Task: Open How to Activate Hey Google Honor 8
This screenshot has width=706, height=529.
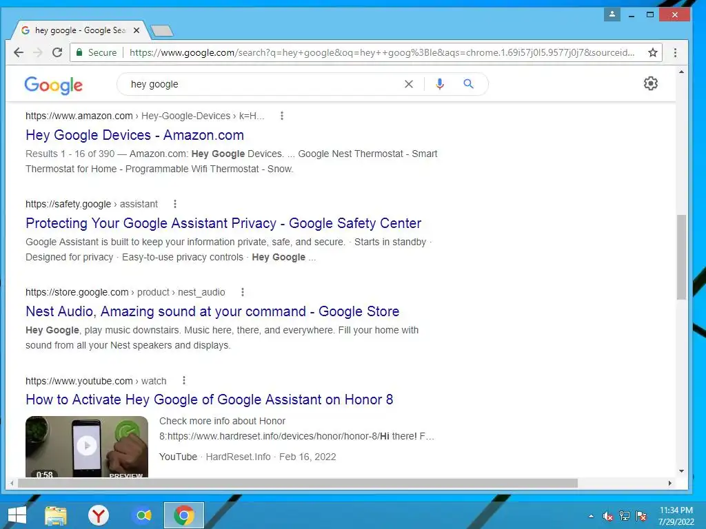Action: [x=210, y=400]
